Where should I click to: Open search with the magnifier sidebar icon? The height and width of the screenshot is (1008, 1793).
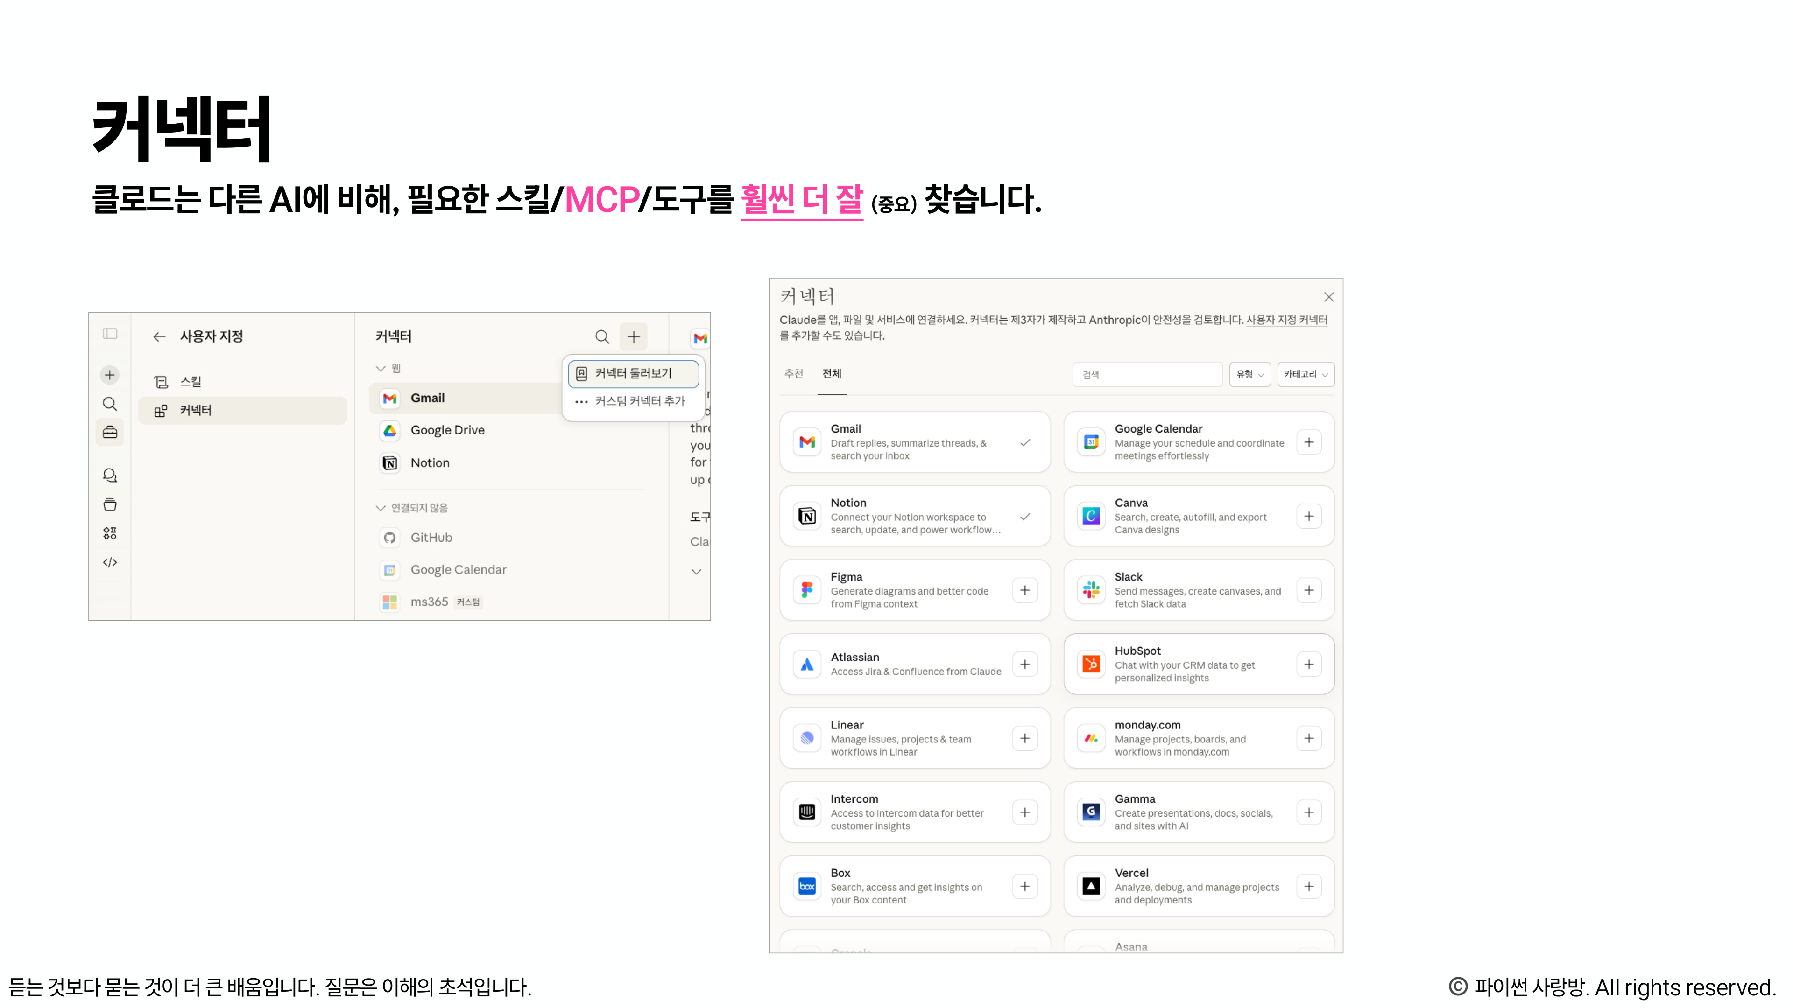109,404
